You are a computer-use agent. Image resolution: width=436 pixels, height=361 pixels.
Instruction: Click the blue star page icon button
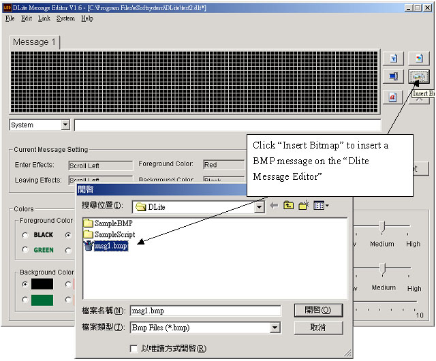[393, 59]
